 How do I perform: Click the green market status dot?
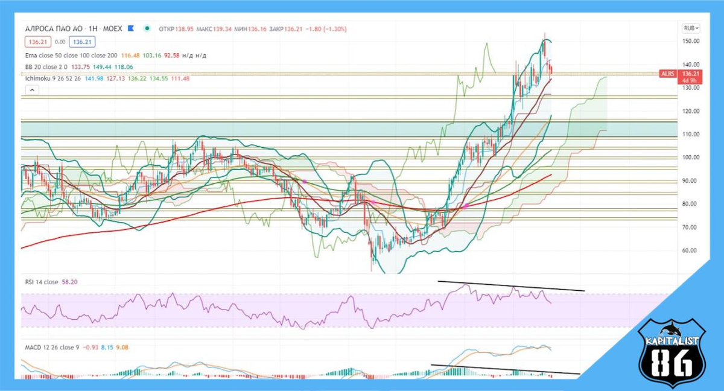click(x=147, y=28)
